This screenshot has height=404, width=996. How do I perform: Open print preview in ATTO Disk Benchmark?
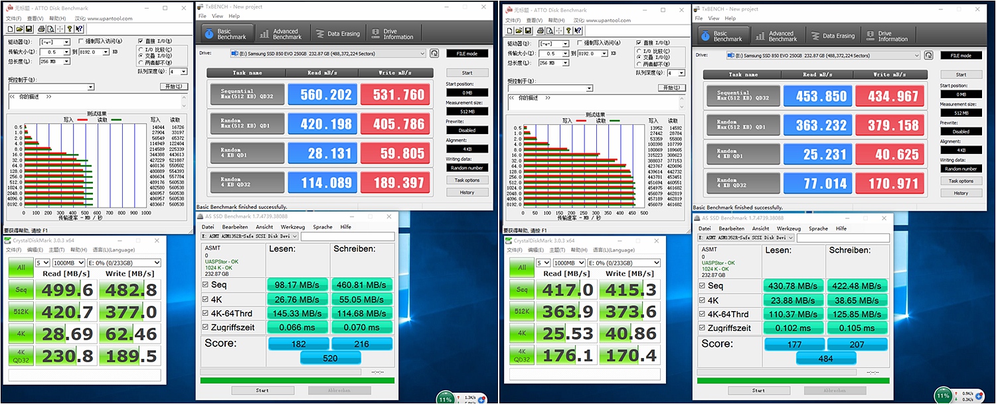click(x=51, y=29)
